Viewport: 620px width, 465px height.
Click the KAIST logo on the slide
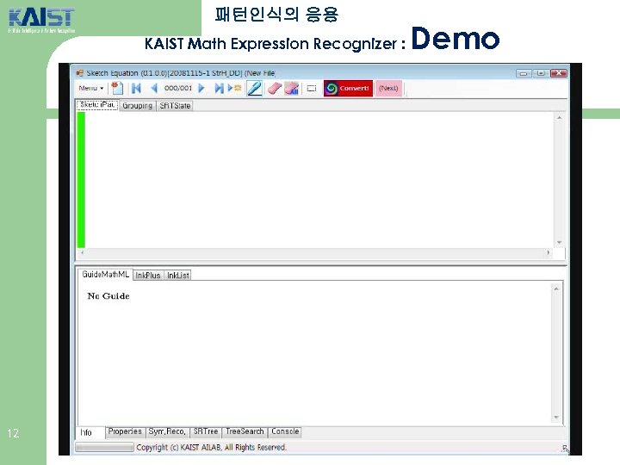coord(41,21)
